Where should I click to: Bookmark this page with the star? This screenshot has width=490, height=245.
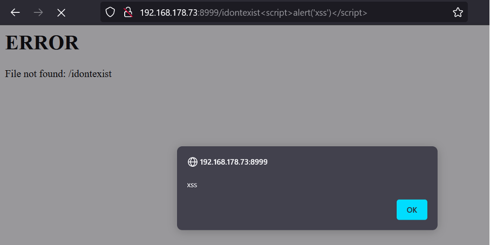458,12
